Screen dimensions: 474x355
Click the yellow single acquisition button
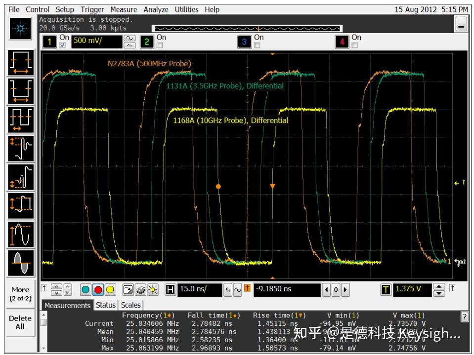110,289
